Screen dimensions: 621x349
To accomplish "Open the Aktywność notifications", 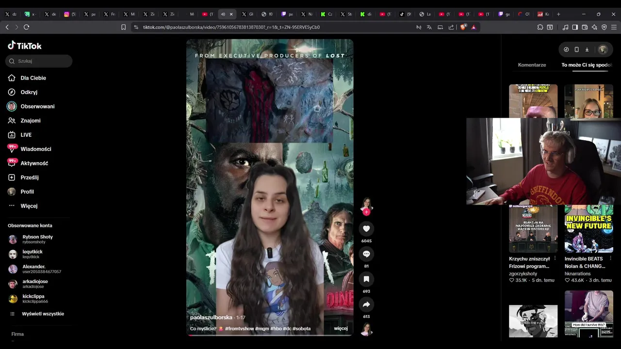I will coord(34,163).
